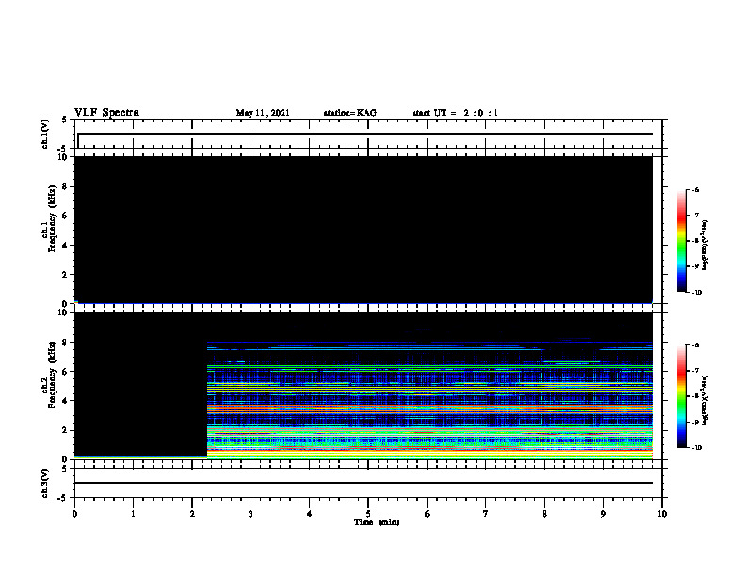Click the "2" kHz tick on ch.1 axis
The height and width of the screenshot is (576, 746).
tap(65, 274)
